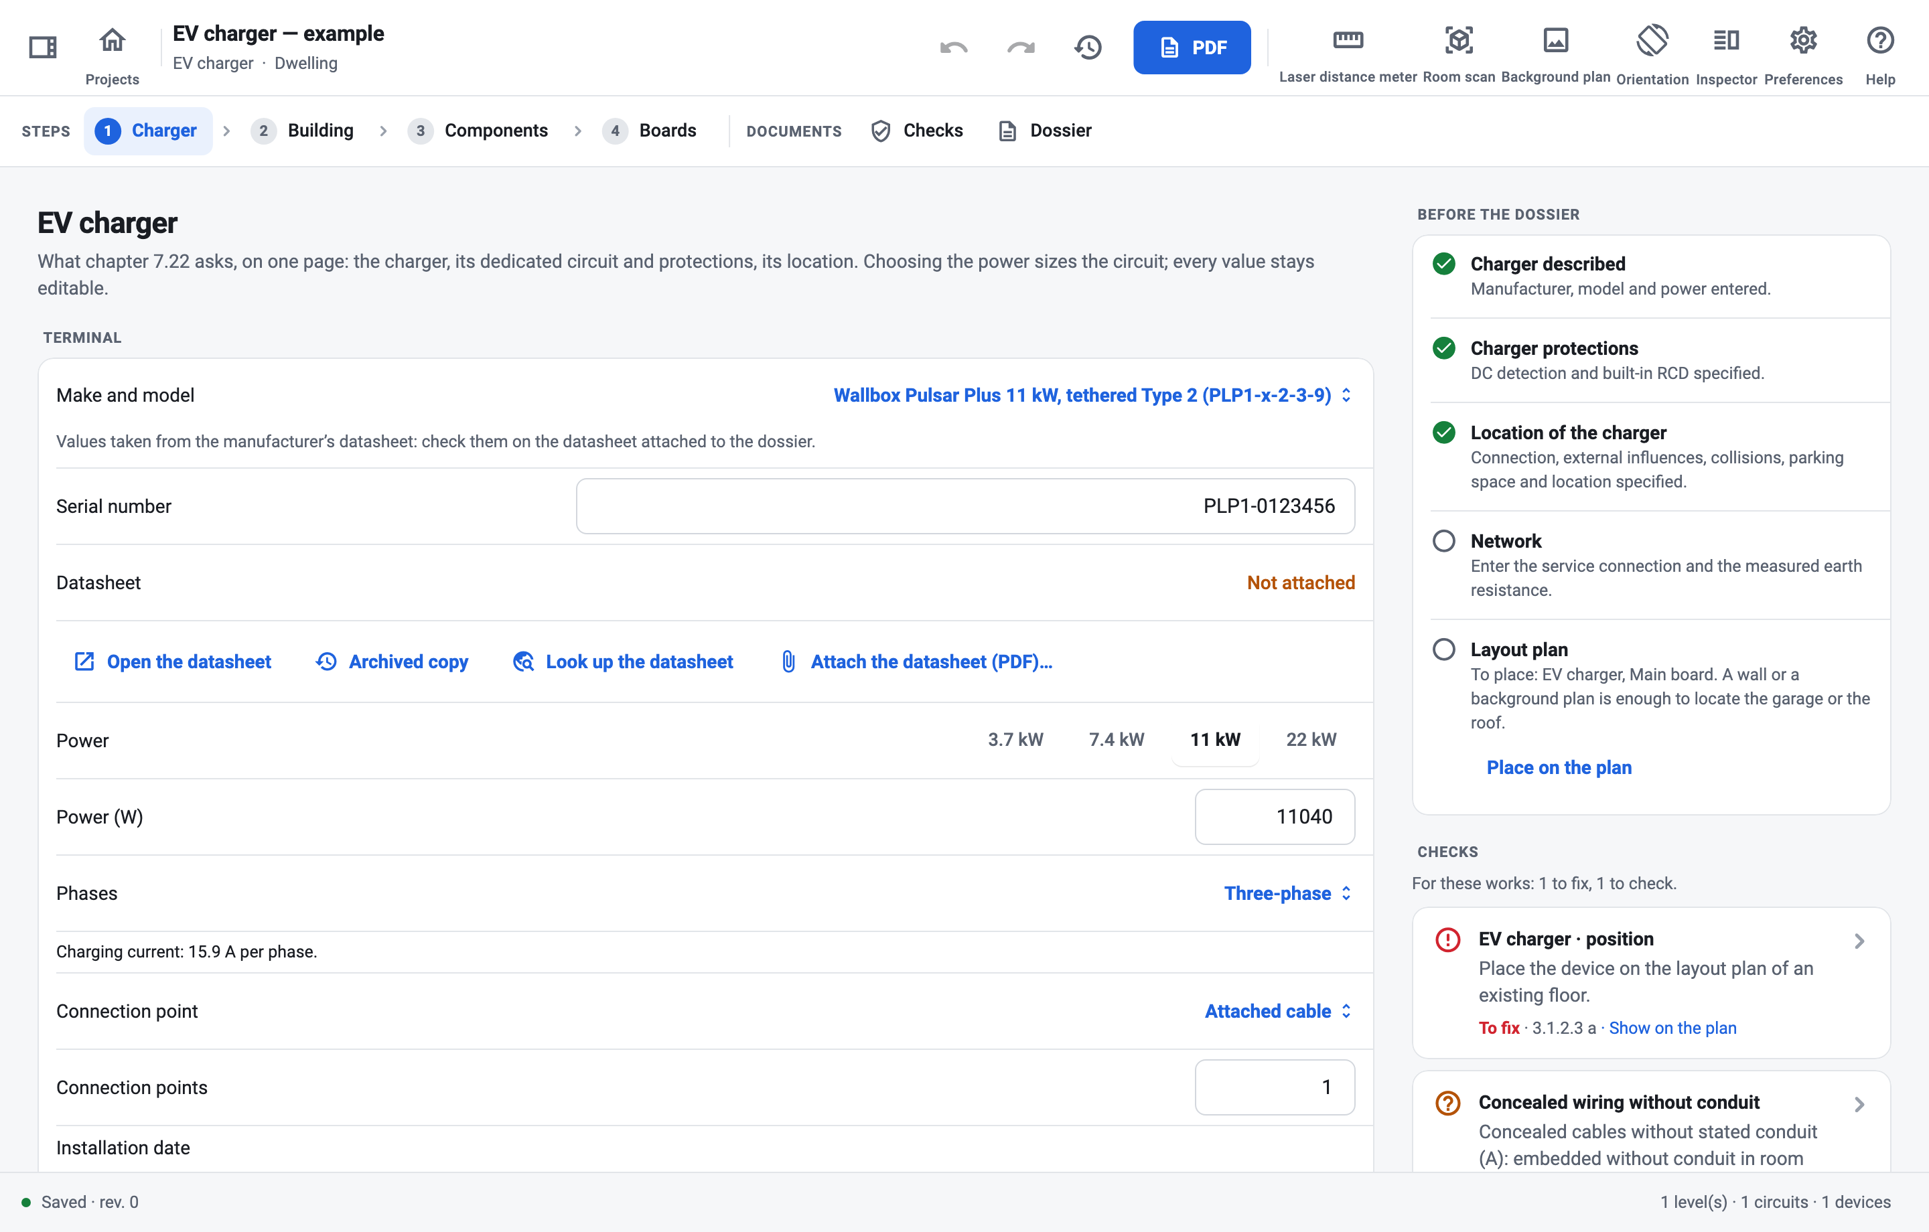Expand the EV charger position check

coord(1859,941)
